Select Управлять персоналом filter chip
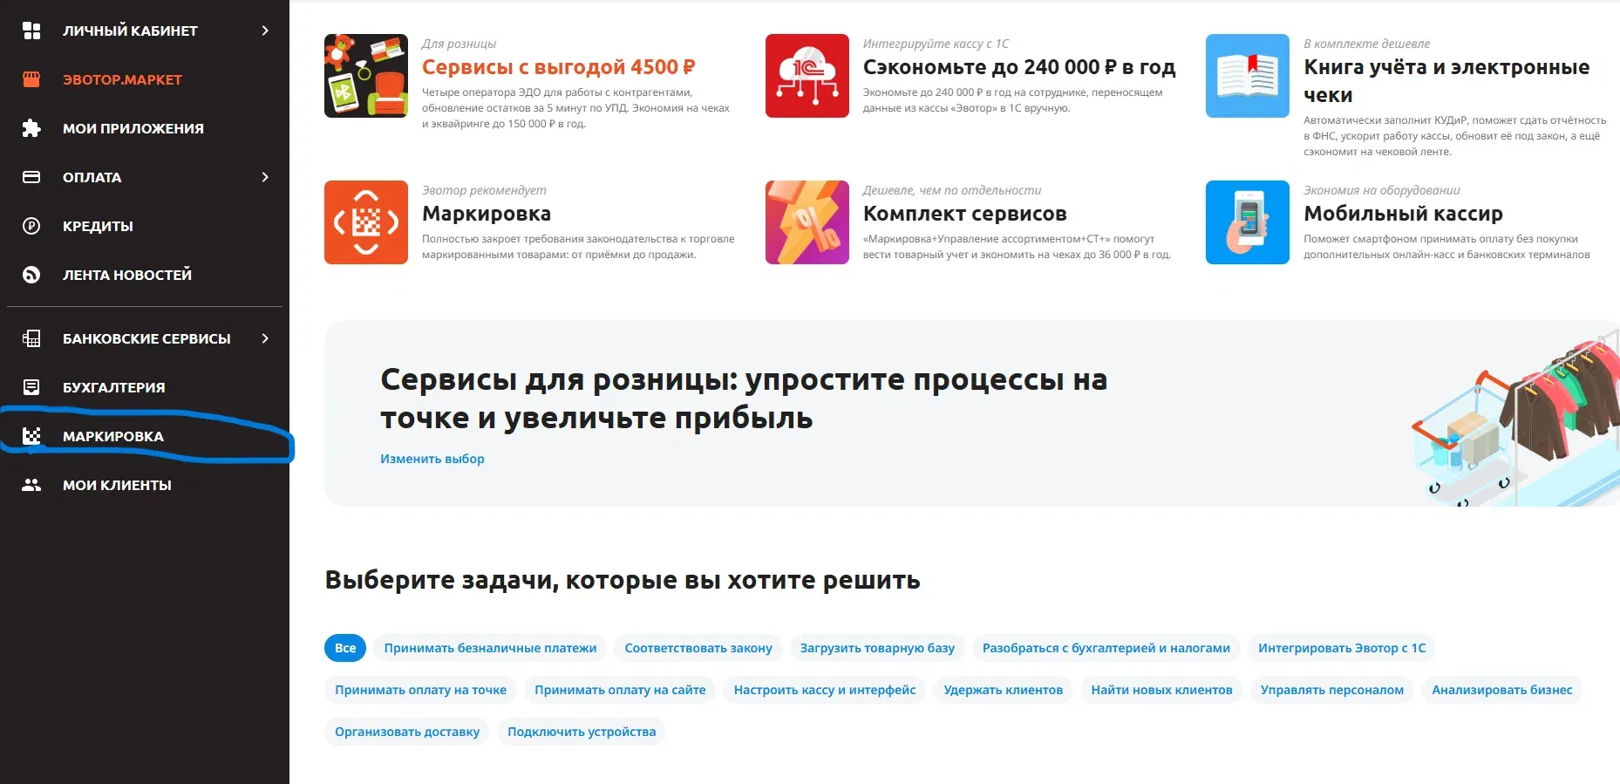 pyautogui.click(x=1332, y=690)
